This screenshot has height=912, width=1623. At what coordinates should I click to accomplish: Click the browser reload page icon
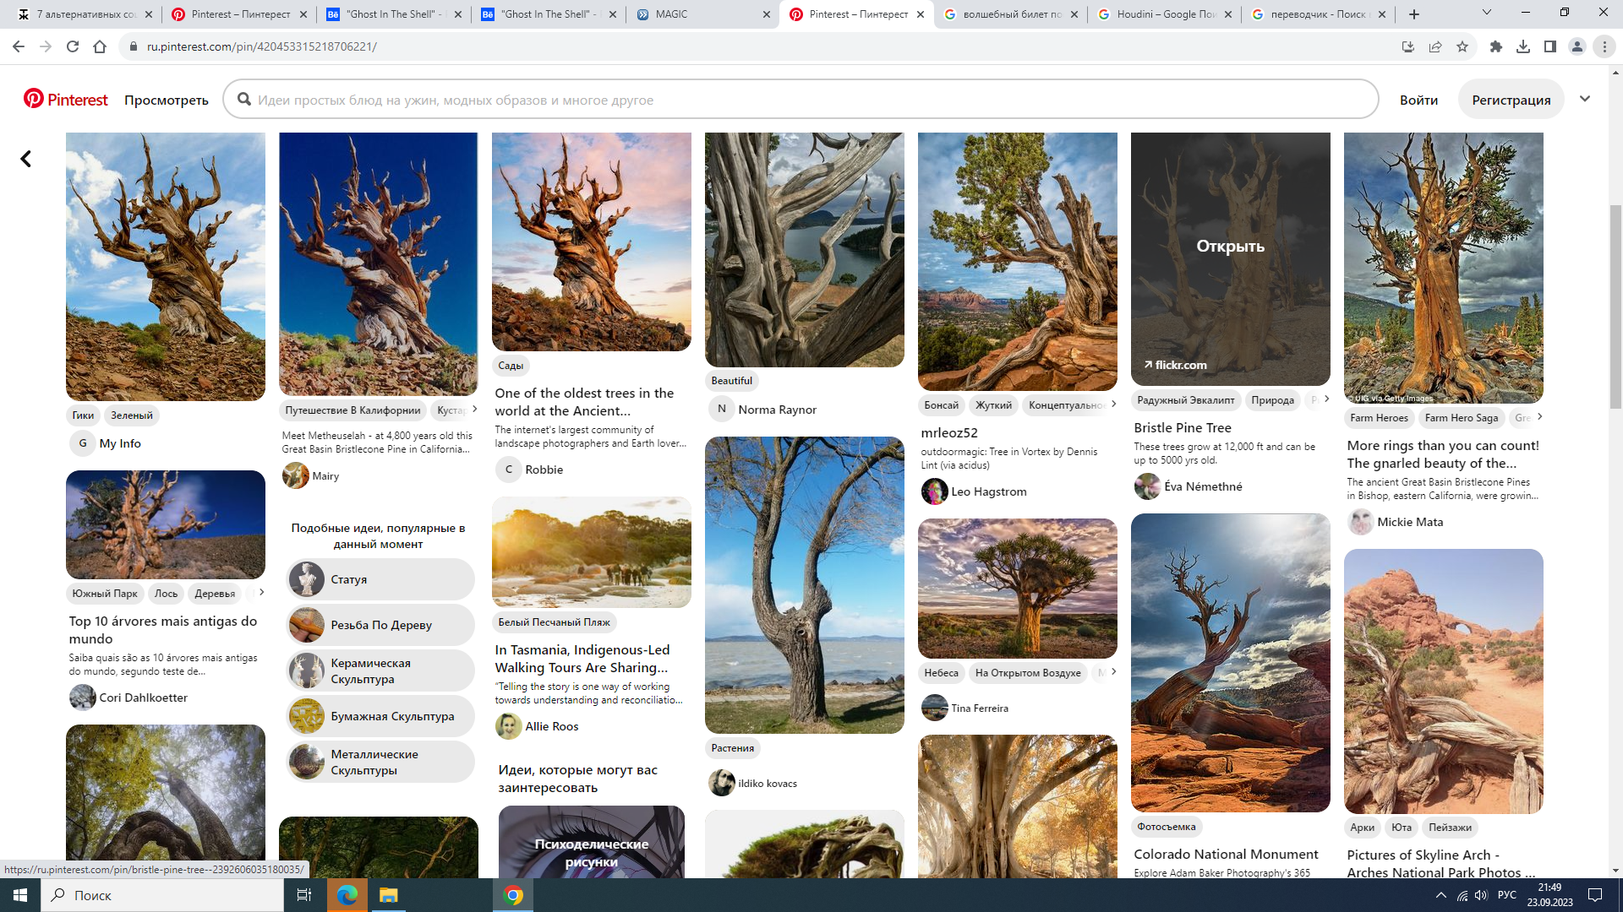73,46
